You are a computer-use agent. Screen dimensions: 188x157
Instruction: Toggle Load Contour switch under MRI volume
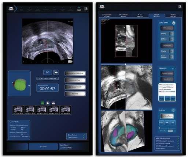point(172,39)
